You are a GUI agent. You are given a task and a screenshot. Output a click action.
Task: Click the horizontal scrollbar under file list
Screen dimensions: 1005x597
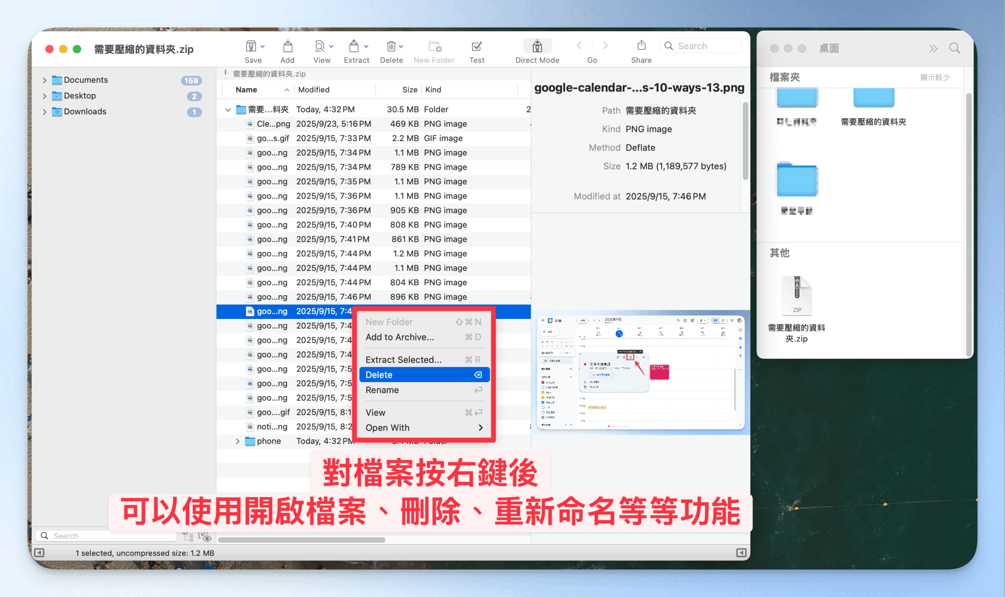(x=301, y=540)
